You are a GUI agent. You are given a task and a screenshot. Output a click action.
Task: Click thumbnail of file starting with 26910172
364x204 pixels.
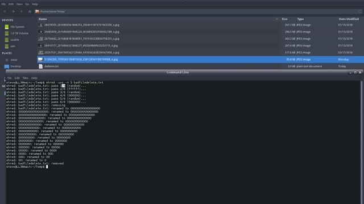40,46
